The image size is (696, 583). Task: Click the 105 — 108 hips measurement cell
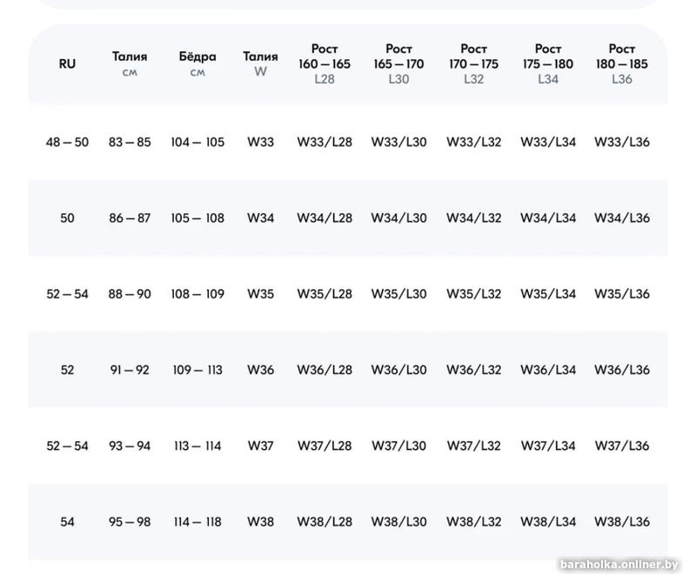click(x=197, y=218)
